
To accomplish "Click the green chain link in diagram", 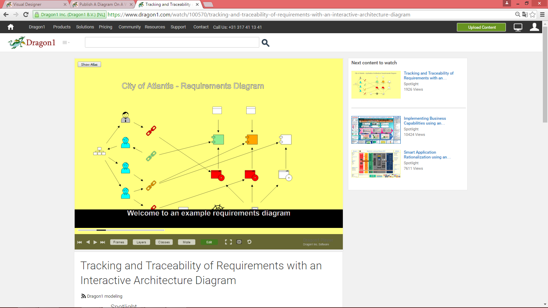I will pyautogui.click(x=151, y=156).
